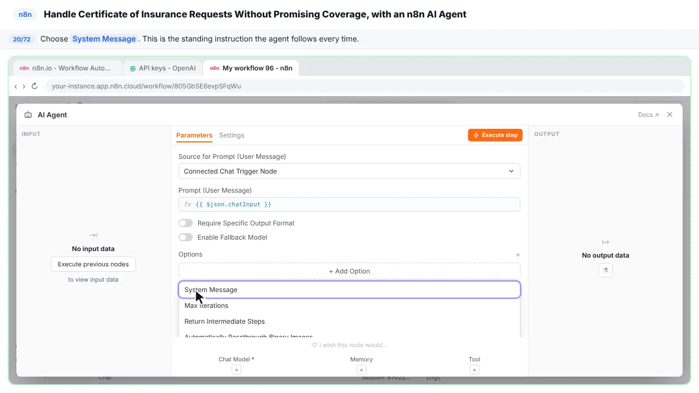Click the browser forward arrow
699x393 pixels.
point(24,86)
